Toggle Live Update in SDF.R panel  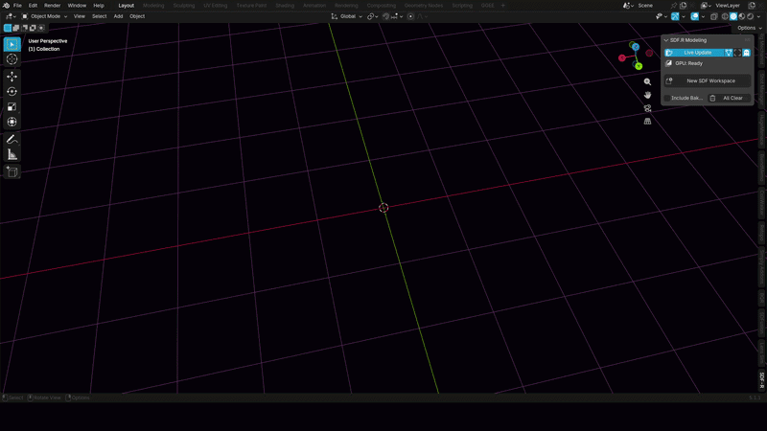point(694,53)
